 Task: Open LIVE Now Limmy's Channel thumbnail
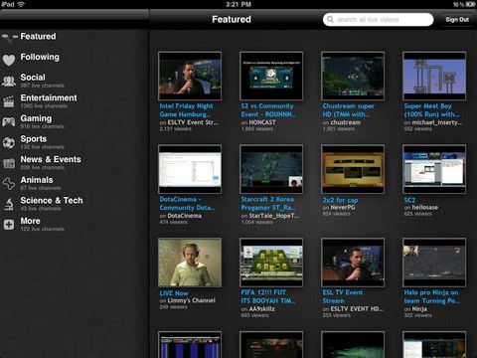pyautogui.click(x=190, y=263)
